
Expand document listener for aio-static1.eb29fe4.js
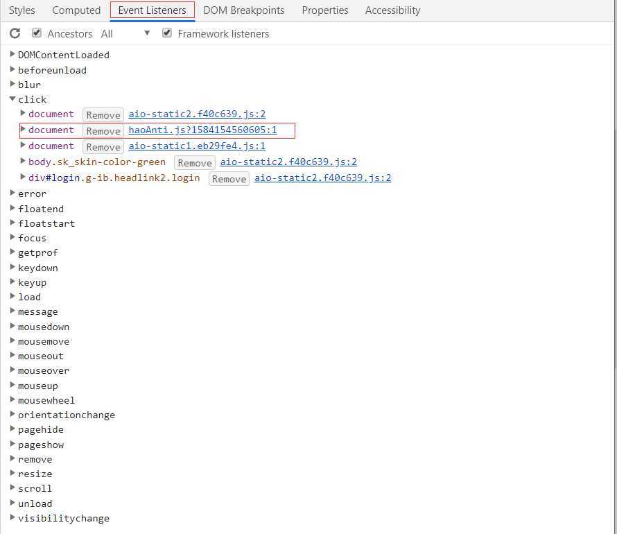pyautogui.click(x=23, y=145)
